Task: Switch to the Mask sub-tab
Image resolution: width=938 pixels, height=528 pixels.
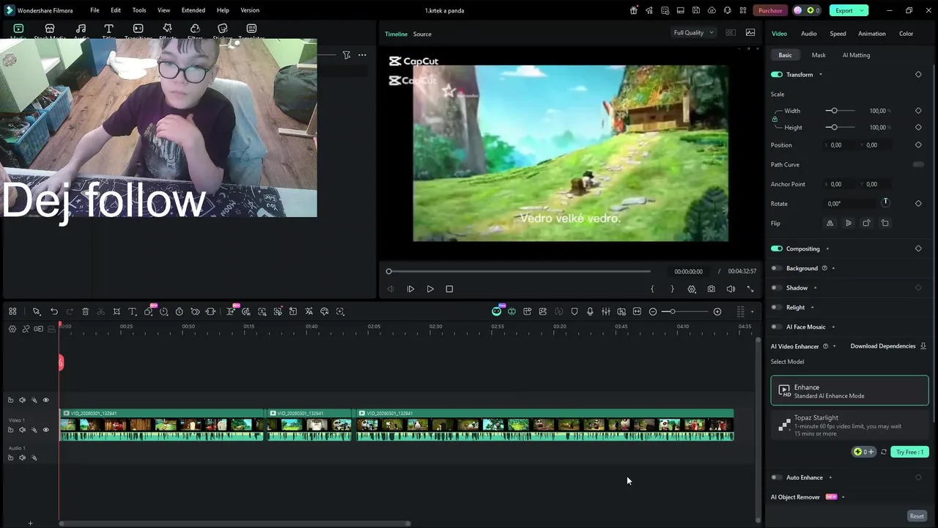Action: [819, 55]
